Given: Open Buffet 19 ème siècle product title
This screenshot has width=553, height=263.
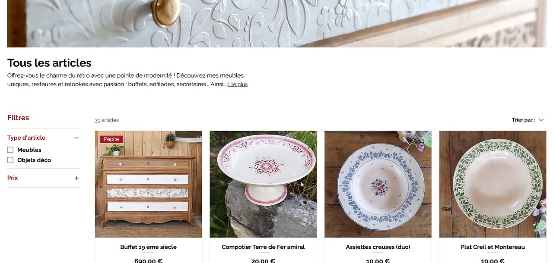Looking at the screenshot, I should coord(149,247).
